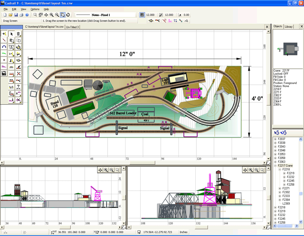Viewport: 304px width, 236px height.
Task: Click the refresh tree icon above object list
Action: [283, 133]
